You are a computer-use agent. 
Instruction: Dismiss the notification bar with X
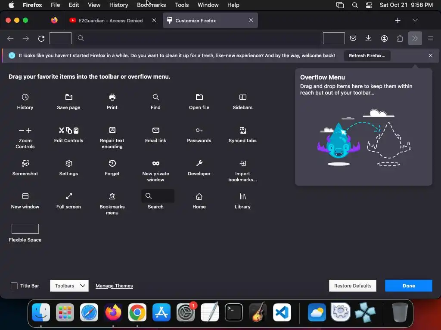430,55
